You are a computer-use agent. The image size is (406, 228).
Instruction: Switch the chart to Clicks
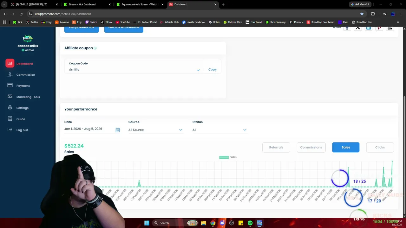pyautogui.click(x=380, y=147)
